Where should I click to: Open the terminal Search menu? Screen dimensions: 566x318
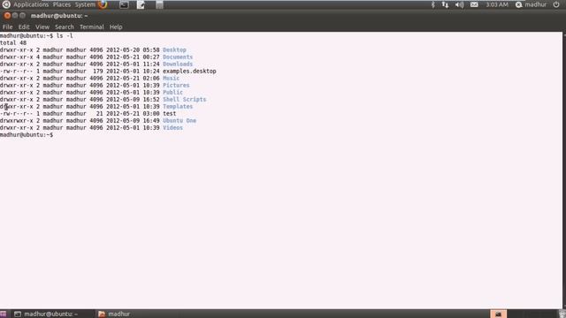[x=65, y=27]
